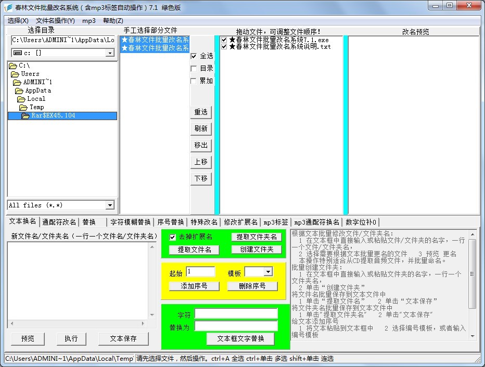Click the Rar$EX45.104 folder icon

(25, 116)
